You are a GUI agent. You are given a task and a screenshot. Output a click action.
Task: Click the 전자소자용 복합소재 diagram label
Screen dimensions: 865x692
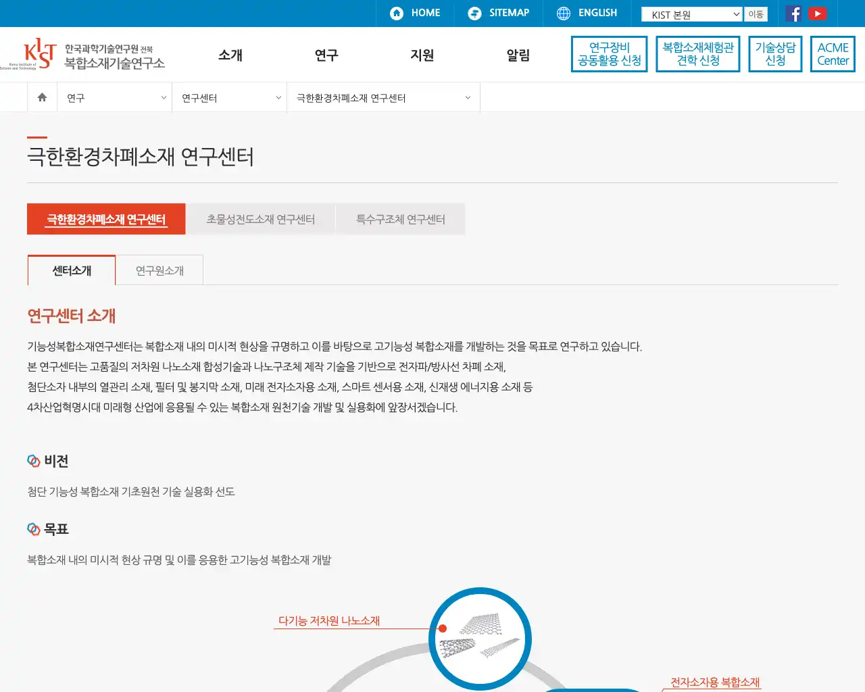click(715, 683)
